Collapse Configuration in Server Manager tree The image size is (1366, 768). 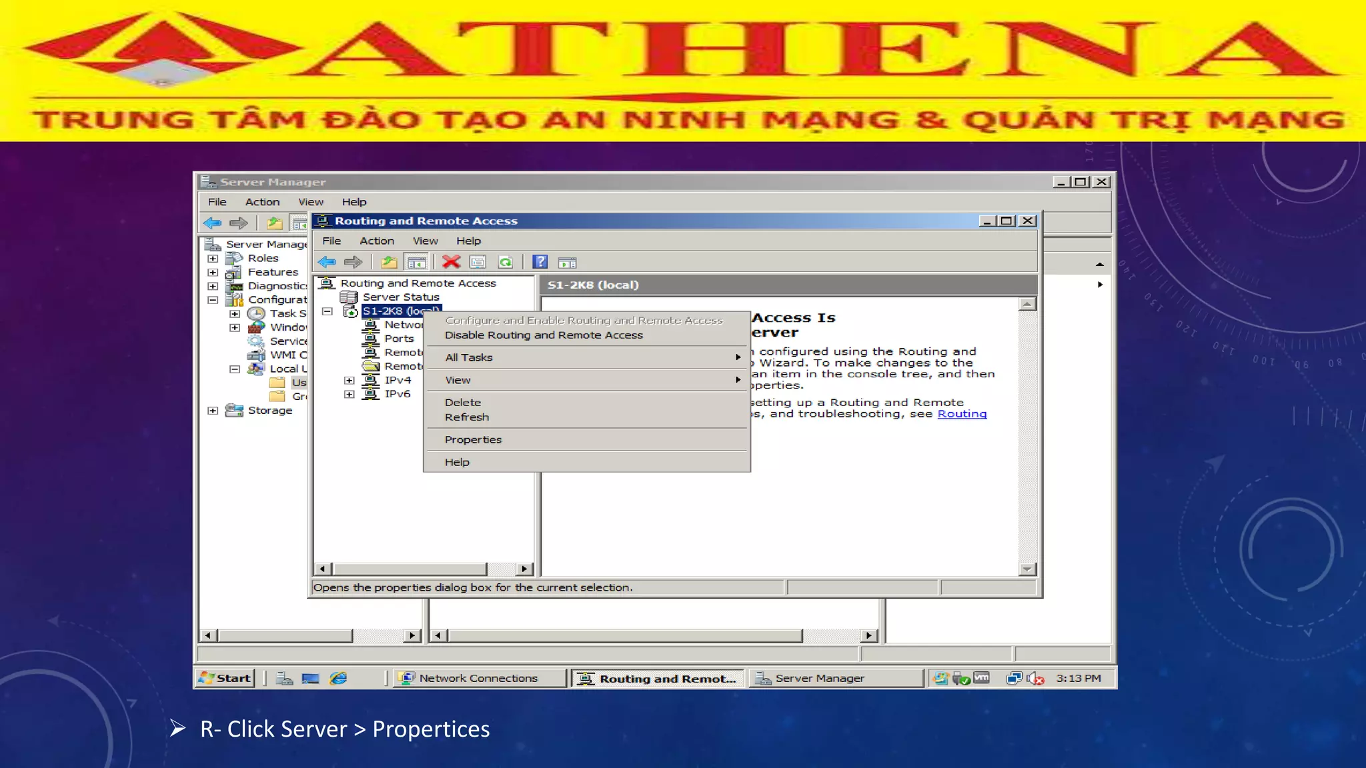213,300
